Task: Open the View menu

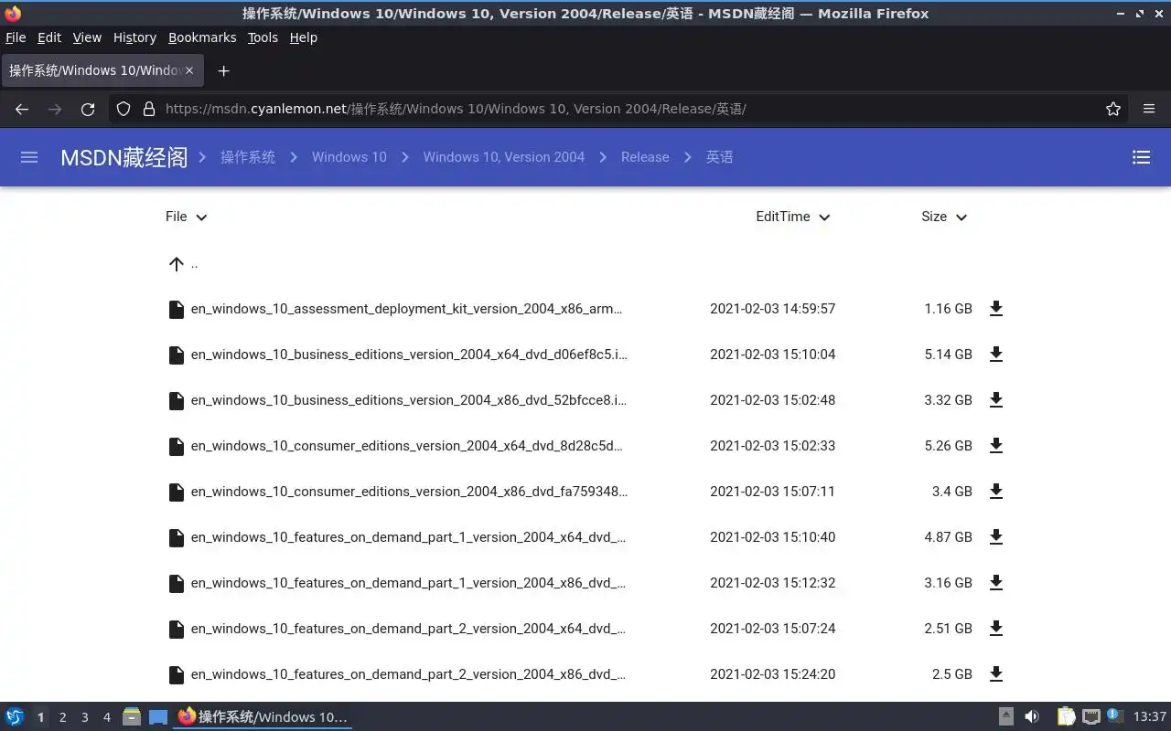Action: tap(87, 37)
